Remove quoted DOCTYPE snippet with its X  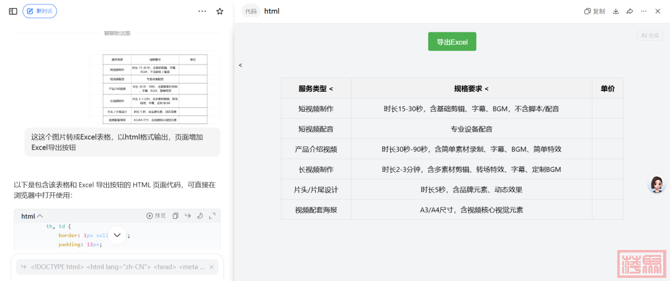[212, 267]
